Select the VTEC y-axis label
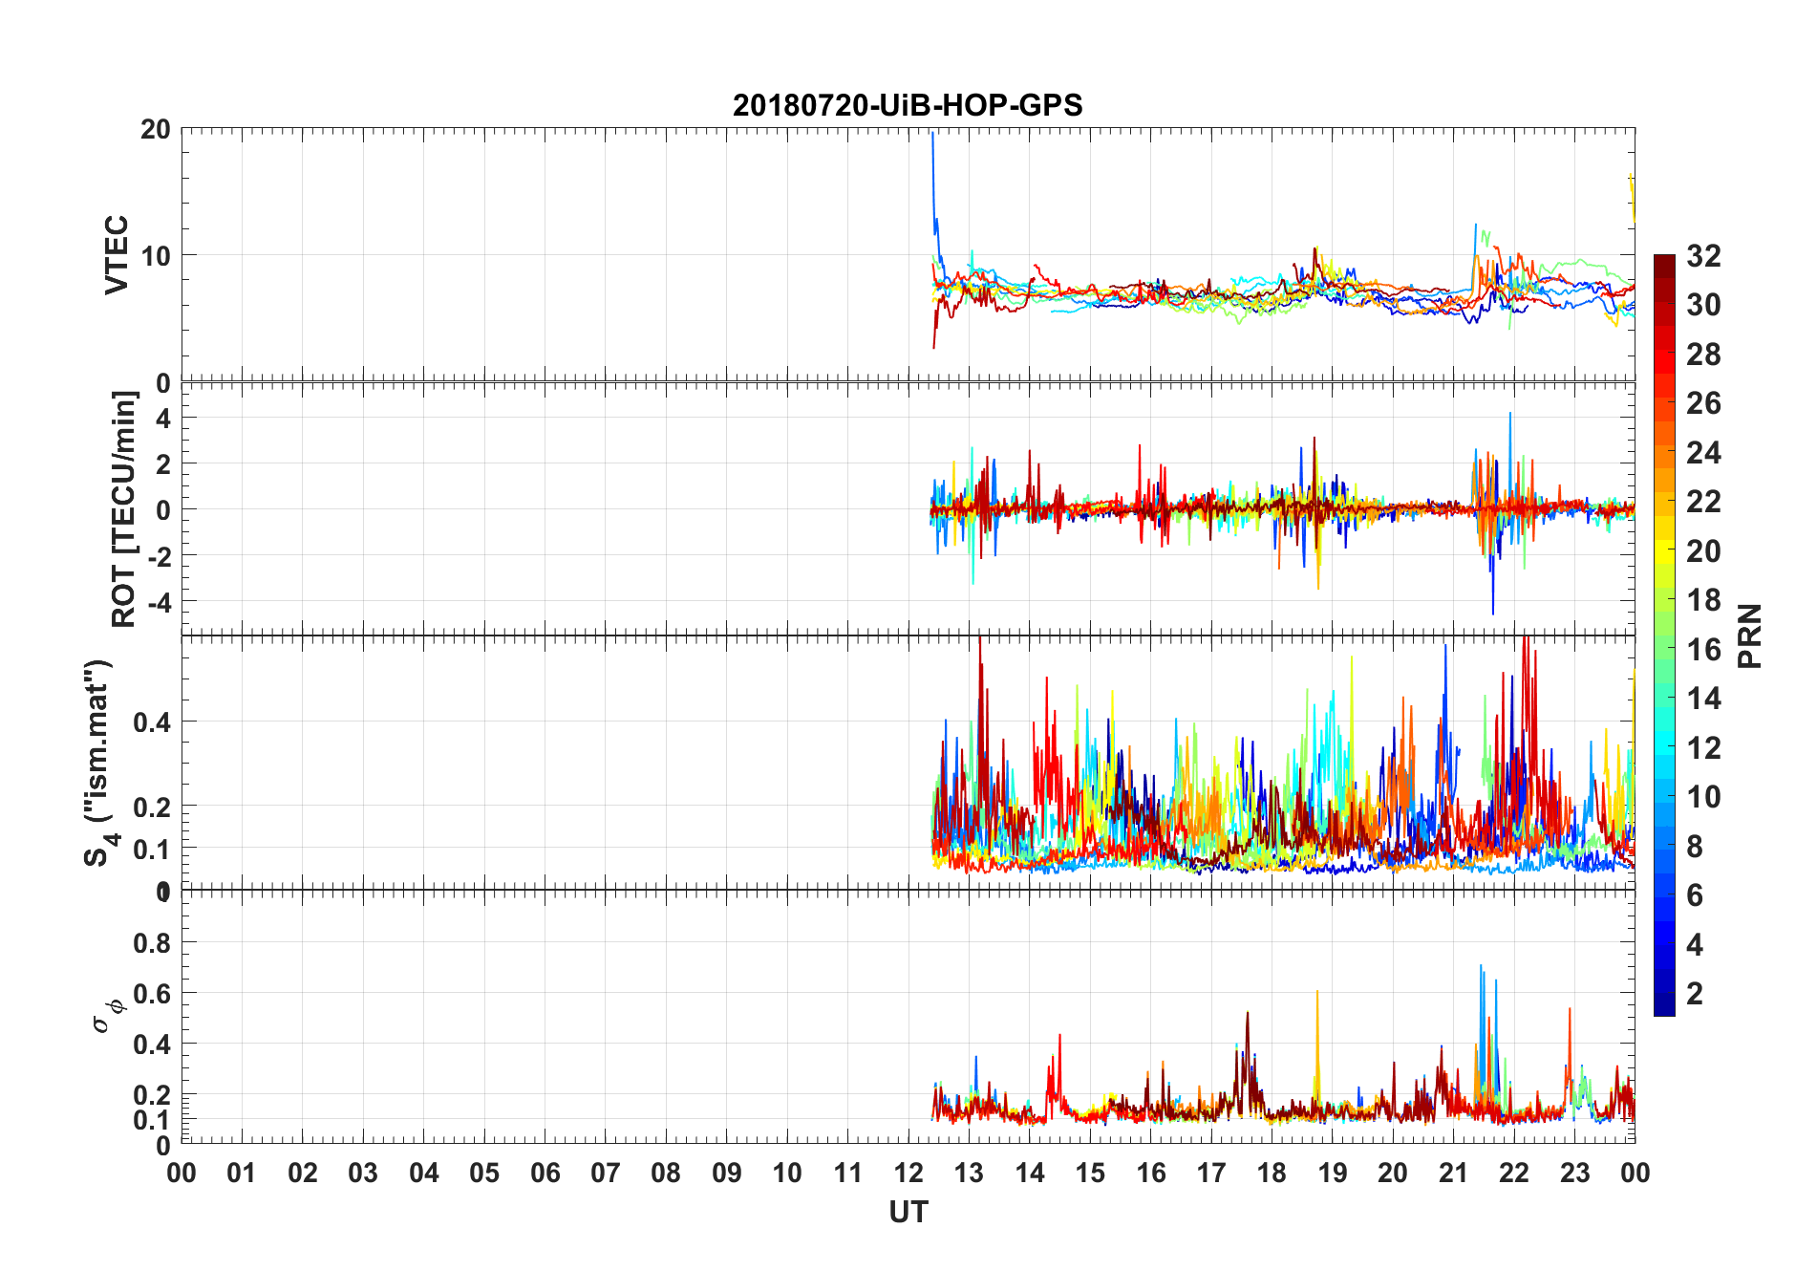The width and height of the screenshot is (1817, 1271). pos(116,254)
